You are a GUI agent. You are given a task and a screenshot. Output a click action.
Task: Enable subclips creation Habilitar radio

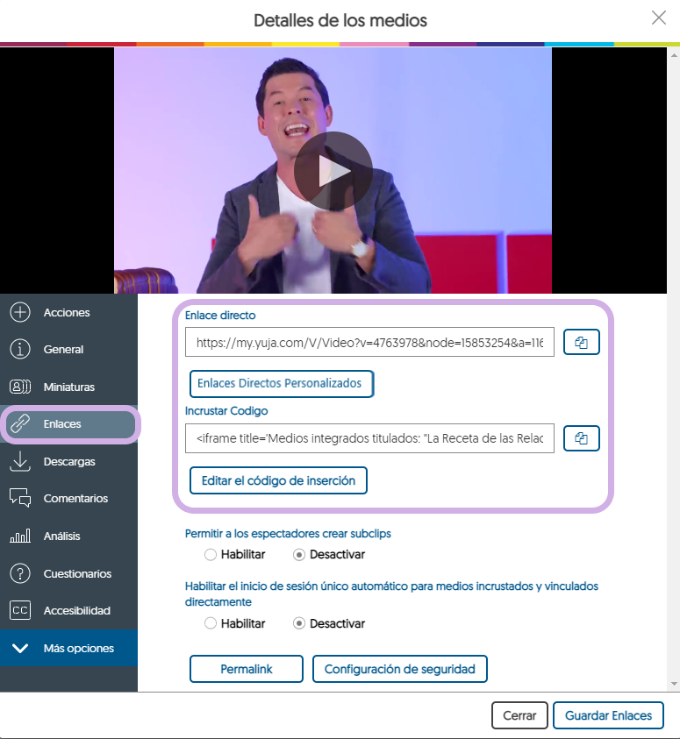pos(211,555)
